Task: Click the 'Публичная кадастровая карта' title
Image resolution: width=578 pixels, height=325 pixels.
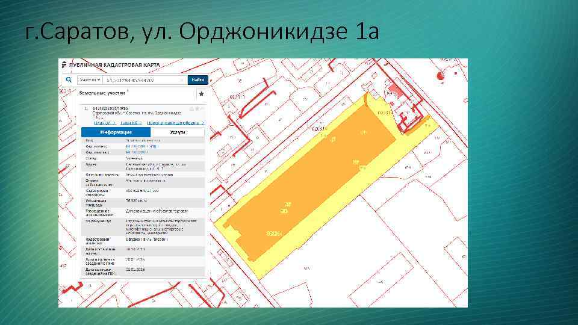Action: [114, 65]
